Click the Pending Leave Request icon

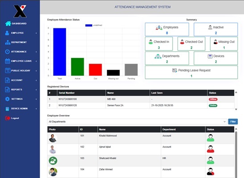pos(174,70)
